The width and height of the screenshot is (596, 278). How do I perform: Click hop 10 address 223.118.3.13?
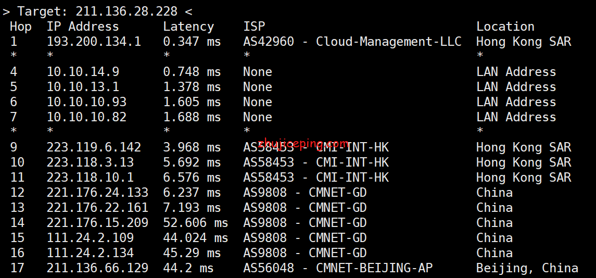click(x=90, y=162)
